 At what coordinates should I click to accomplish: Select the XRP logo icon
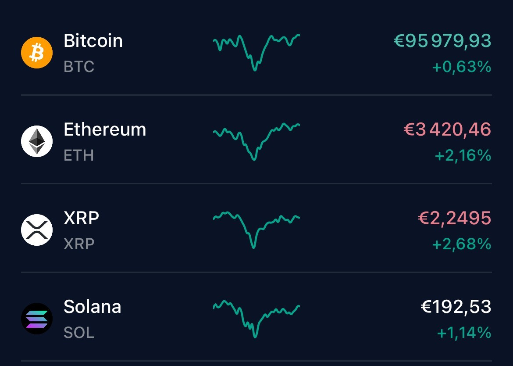tap(37, 230)
